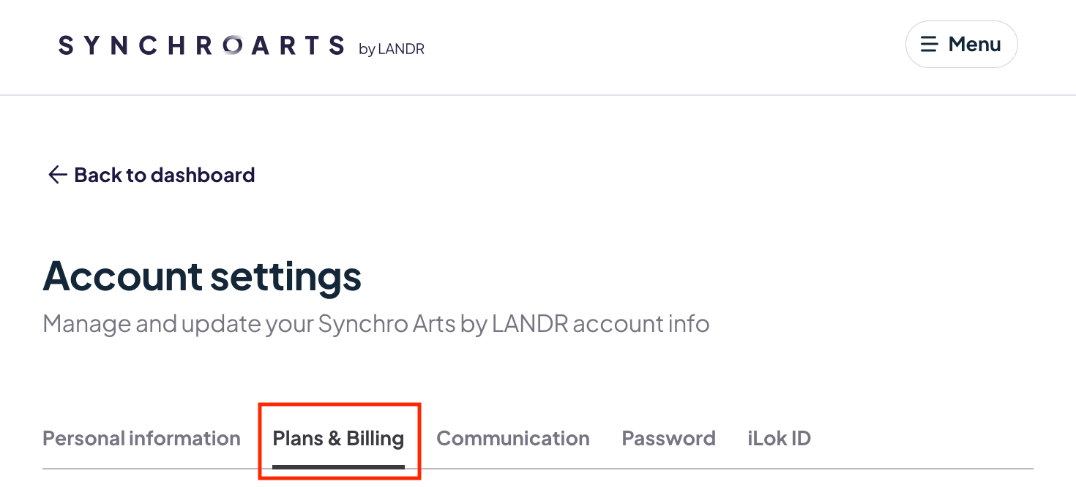The image size is (1076, 487).
Task: Open the Personal information tab
Action: click(x=141, y=438)
